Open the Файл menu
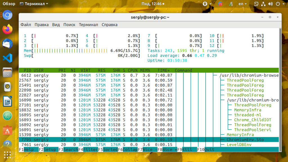Screen dimensions: 288x162 click(x=26, y=25)
